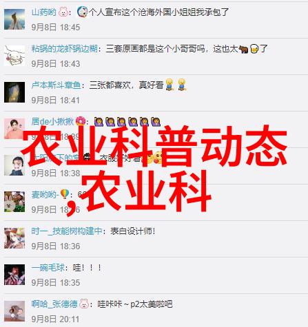Click the avatar of 居de小揪揪
The height and width of the screenshot is (327, 308).
pyautogui.click(x=14, y=129)
